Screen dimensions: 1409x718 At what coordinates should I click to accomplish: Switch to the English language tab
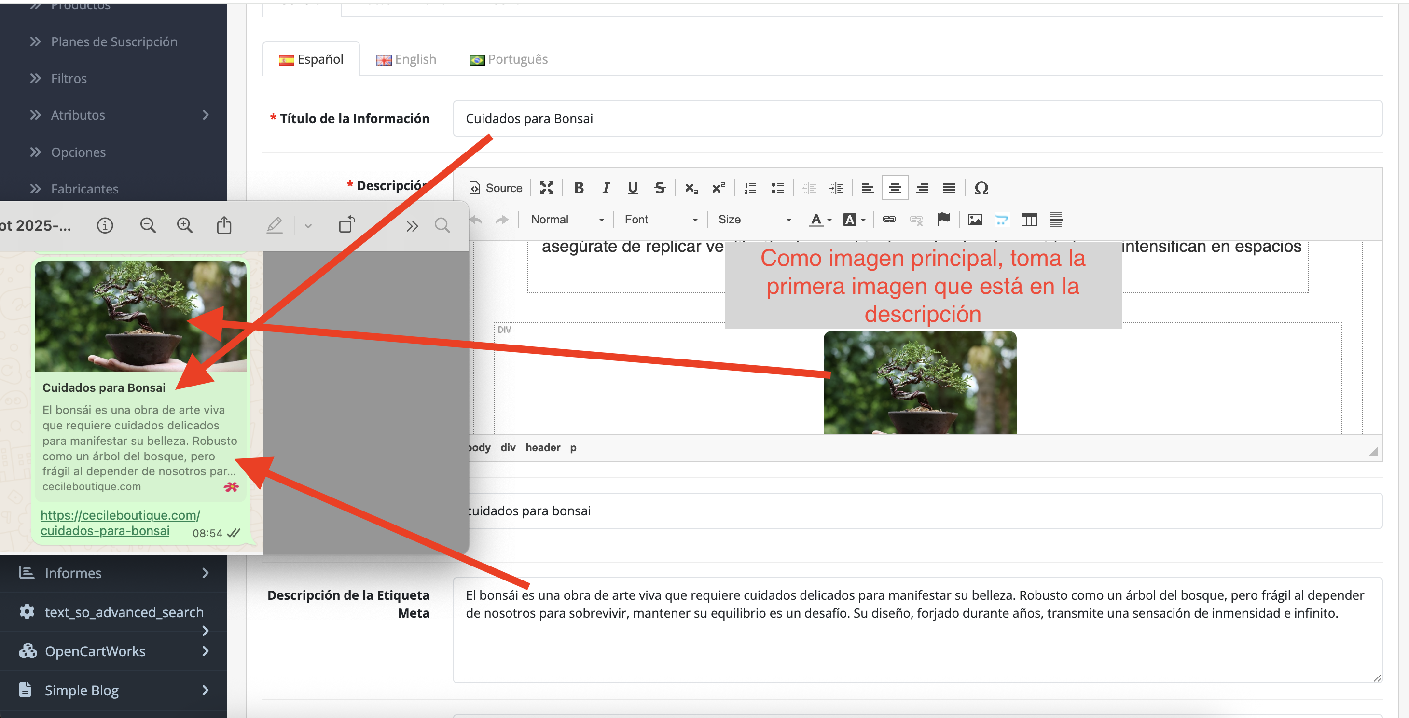[406, 59]
